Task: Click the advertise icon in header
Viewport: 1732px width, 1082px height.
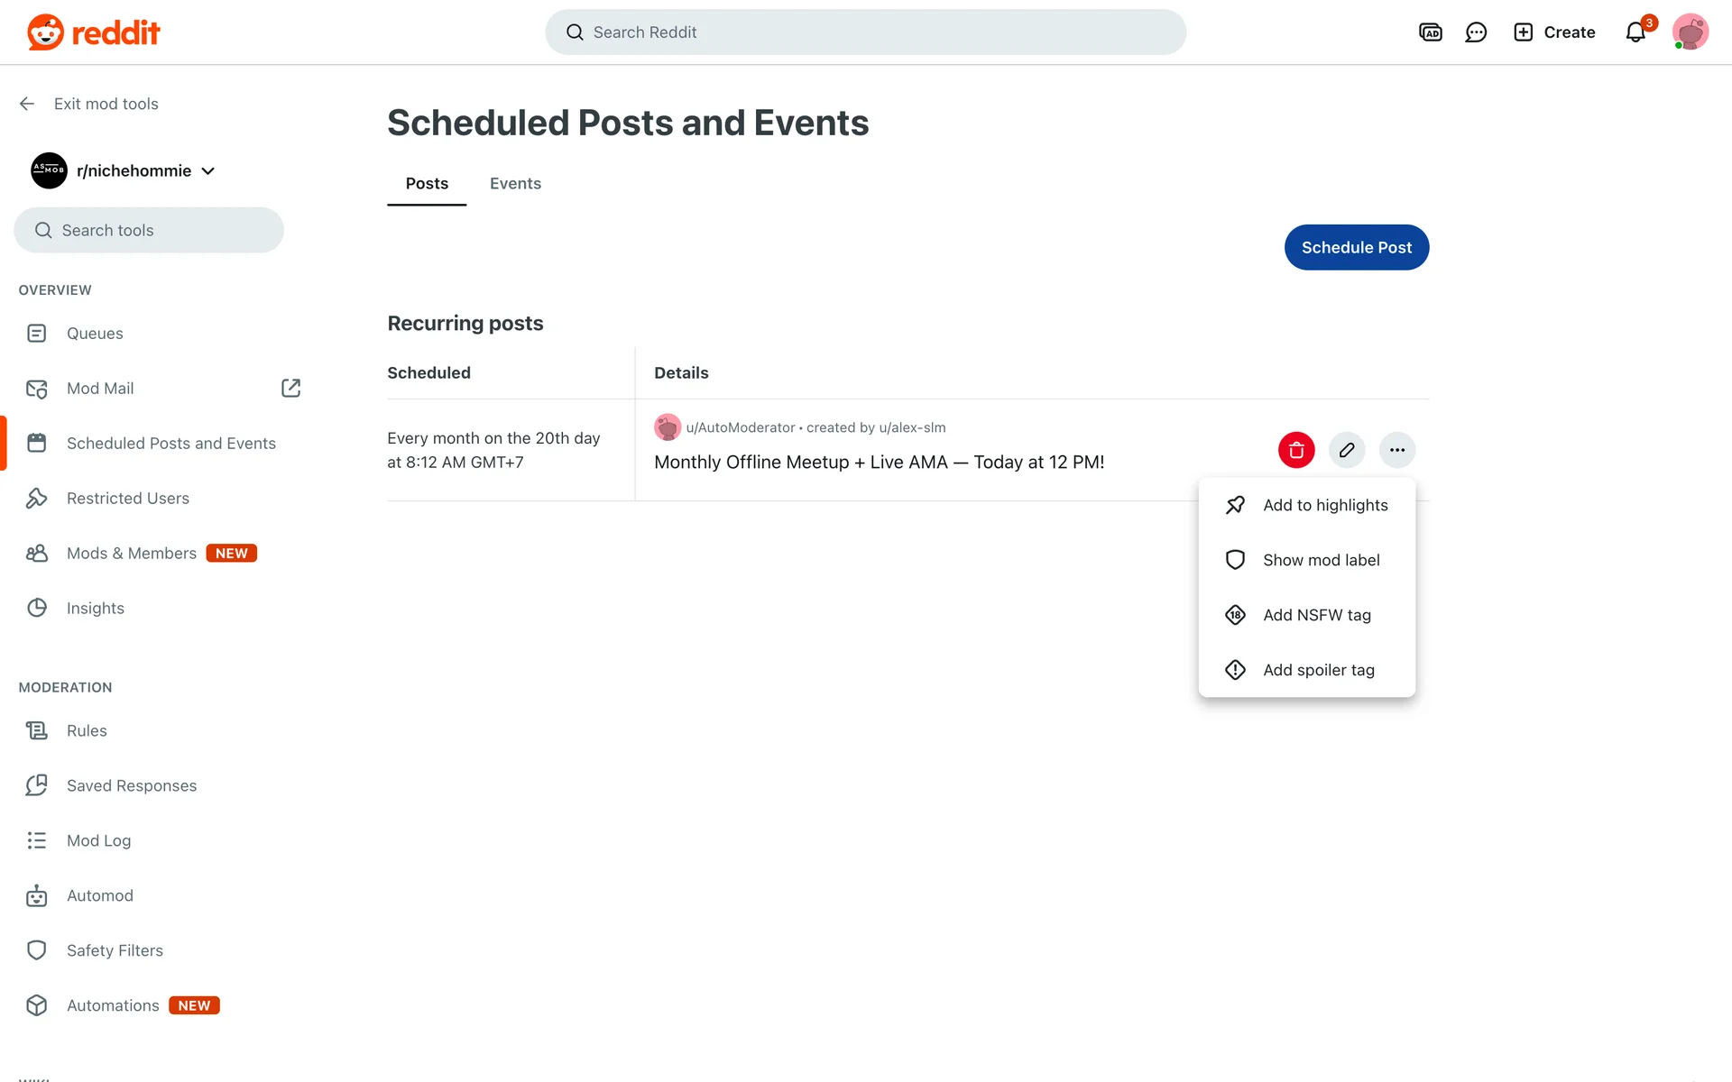Action: tap(1431, 32)
